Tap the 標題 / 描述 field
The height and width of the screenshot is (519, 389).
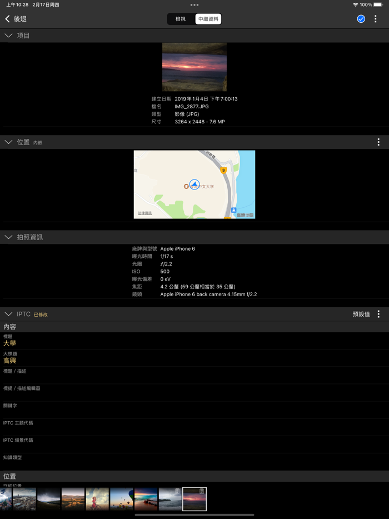point(194,375)
